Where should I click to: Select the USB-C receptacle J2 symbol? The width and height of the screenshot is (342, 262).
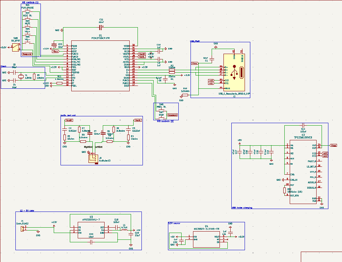(234, 72)
